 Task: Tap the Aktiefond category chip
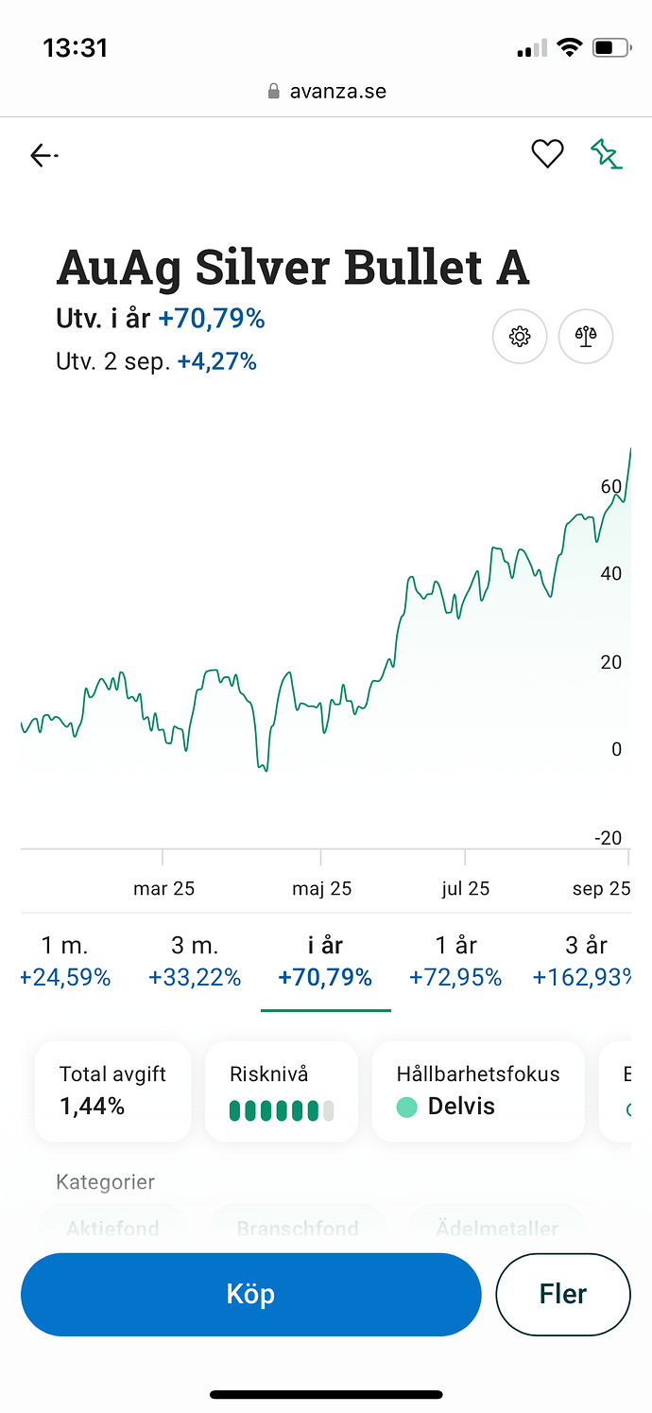click(x=112, y=1229)
